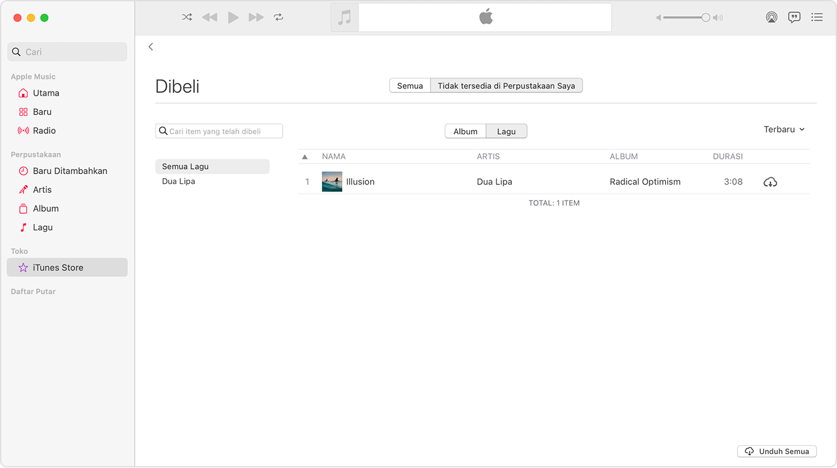Click the Apple Music section header
Screen dimensions: 837x468
33,76
